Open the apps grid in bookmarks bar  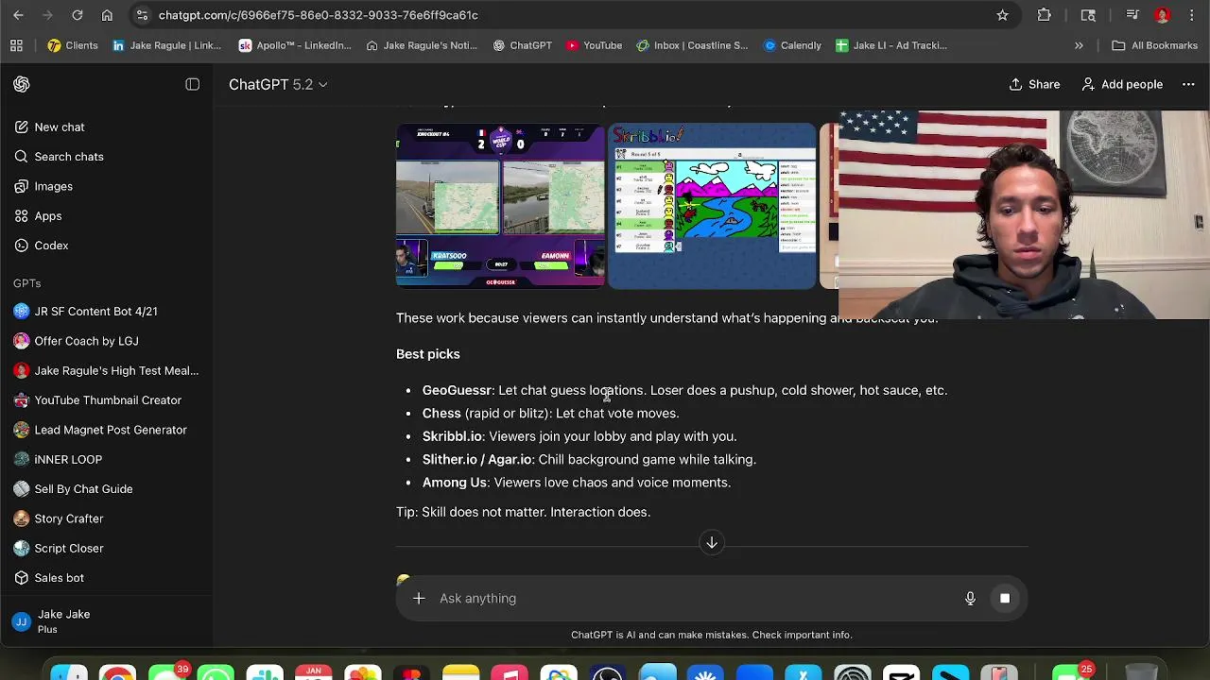(16, 45)
